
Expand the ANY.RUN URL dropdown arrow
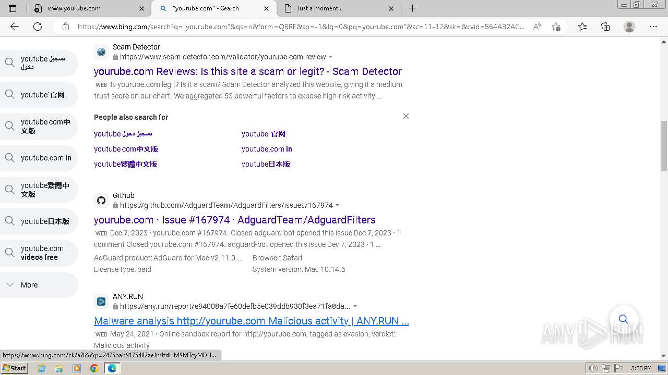355,307
